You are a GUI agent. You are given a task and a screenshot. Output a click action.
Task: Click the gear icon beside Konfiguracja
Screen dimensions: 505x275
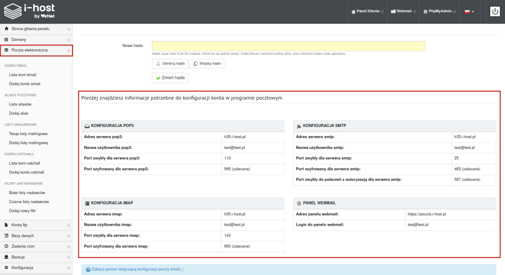pos(6,267)
